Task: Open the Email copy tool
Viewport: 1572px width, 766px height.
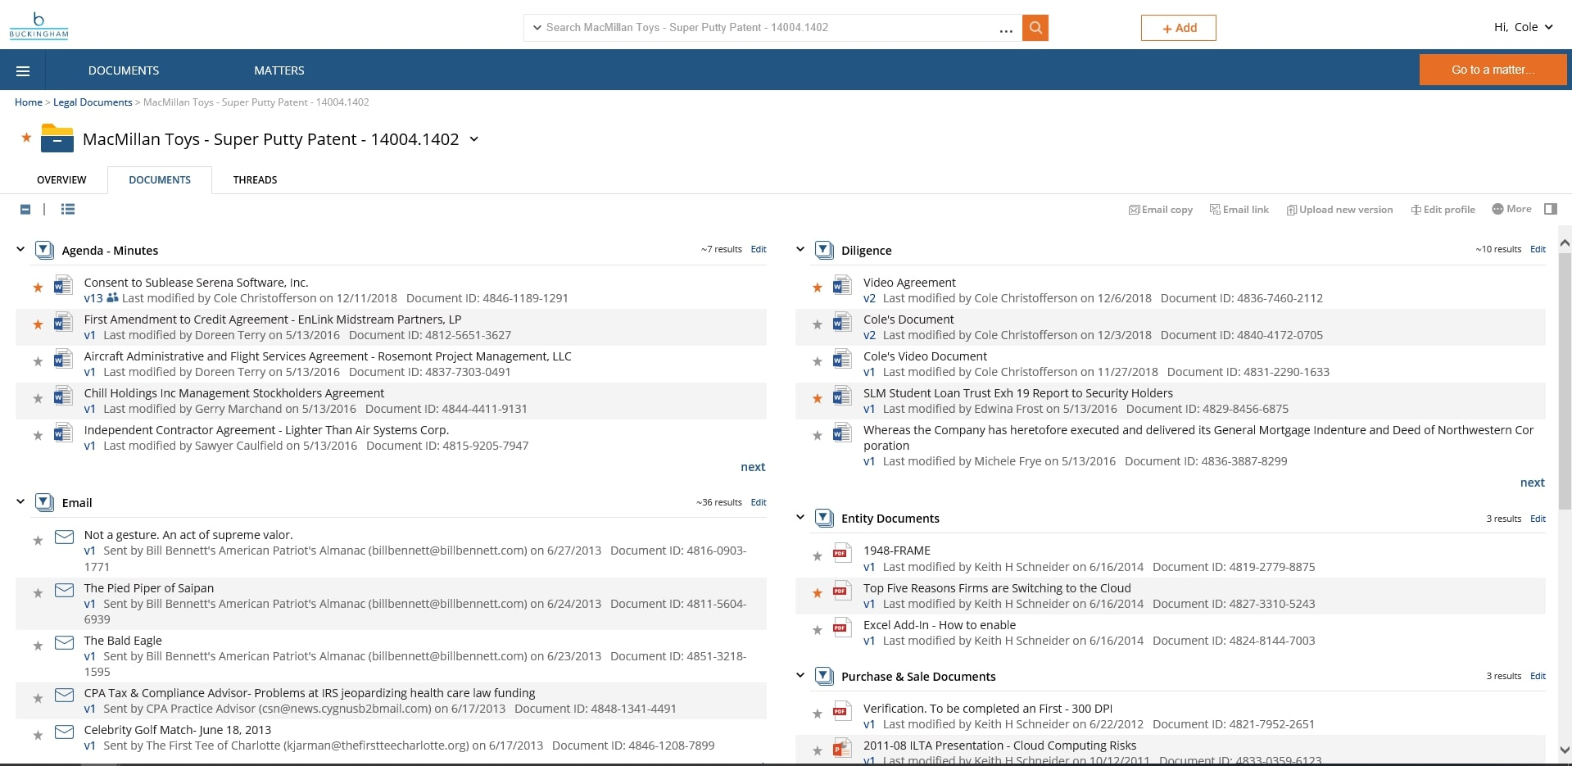Action: coord(1160,209)
